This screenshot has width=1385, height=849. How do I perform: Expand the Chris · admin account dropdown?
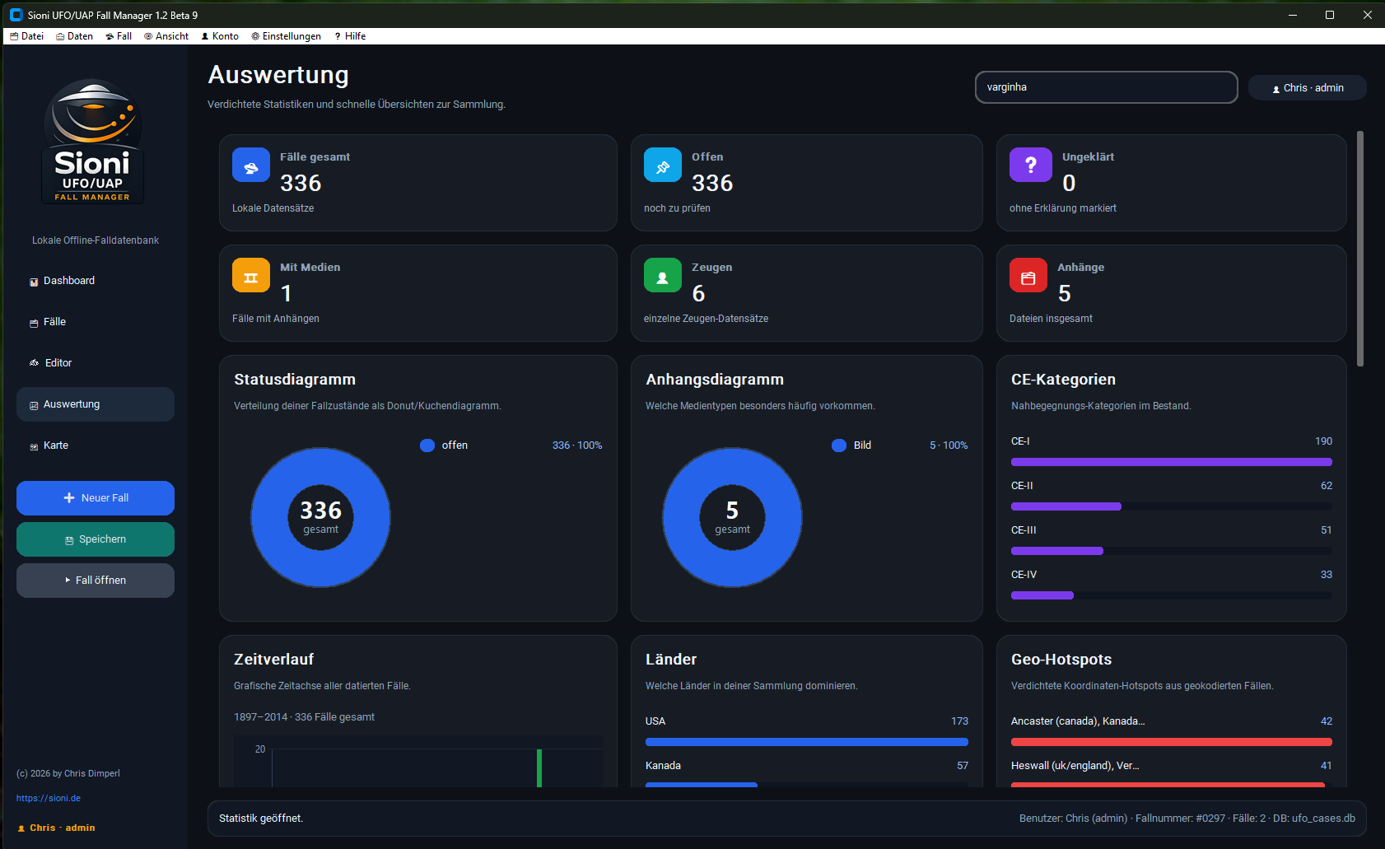1307,87
